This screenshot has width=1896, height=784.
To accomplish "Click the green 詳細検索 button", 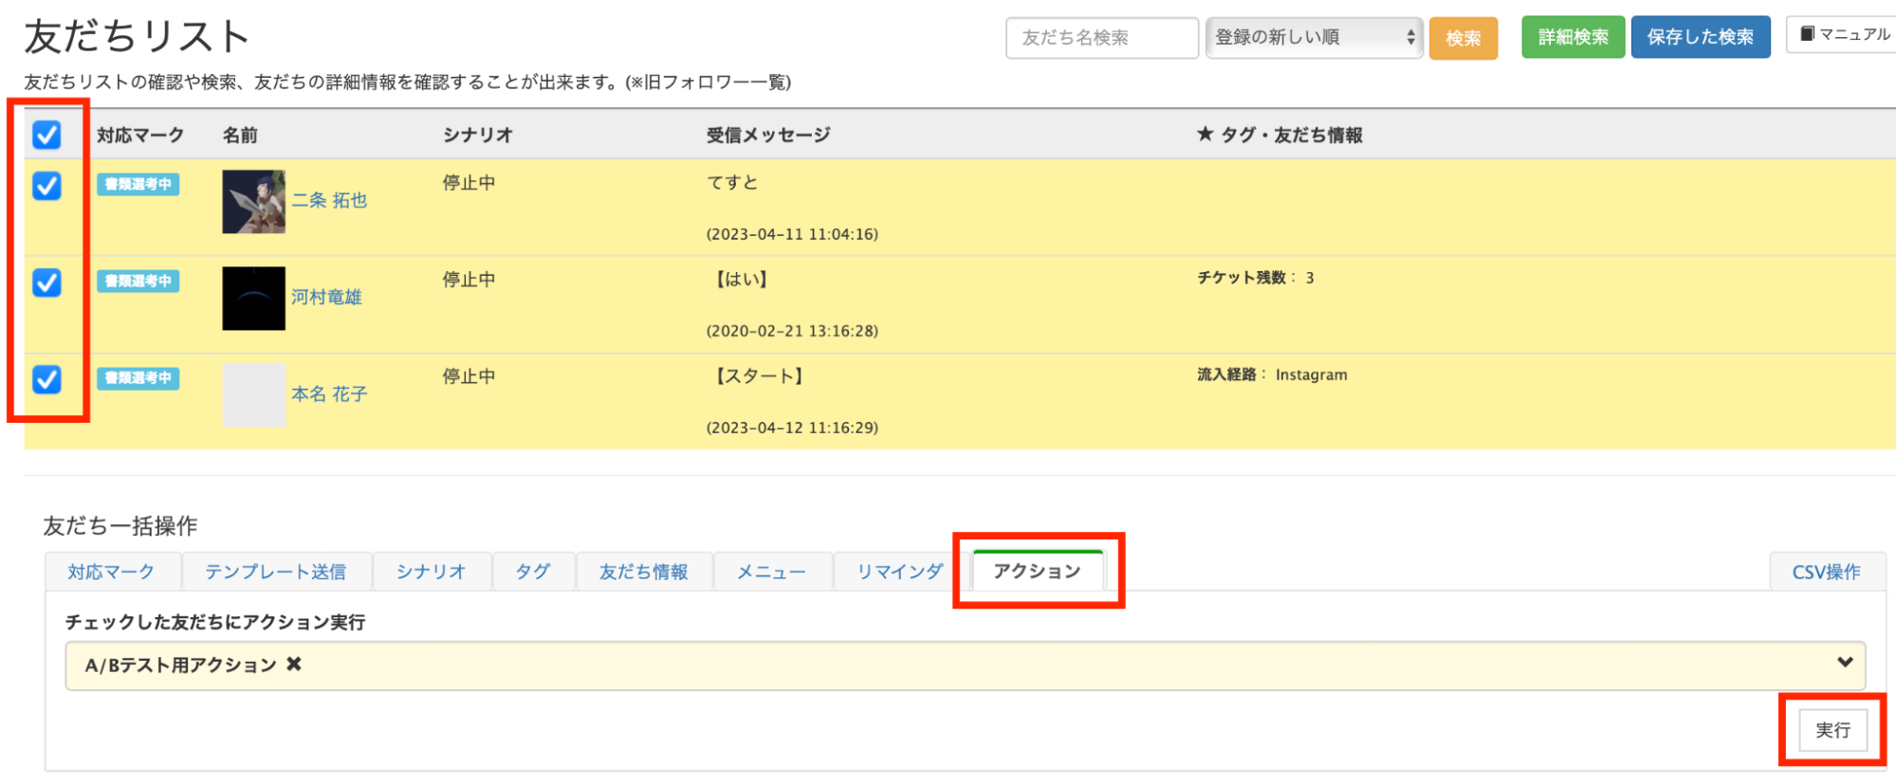I will (x=1573, y=38).
